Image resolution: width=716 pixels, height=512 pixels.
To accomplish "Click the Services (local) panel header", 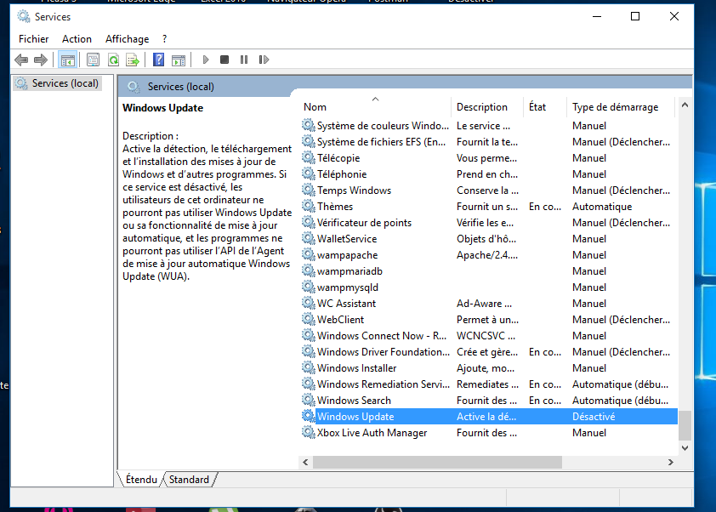I will point(180,86).
